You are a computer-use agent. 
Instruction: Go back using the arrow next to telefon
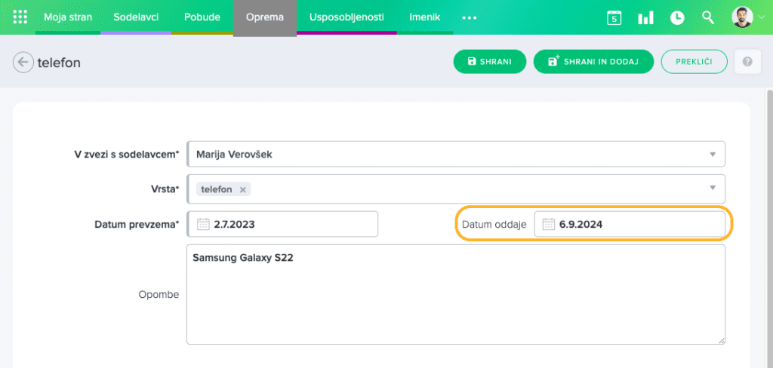tap(23, 63)
